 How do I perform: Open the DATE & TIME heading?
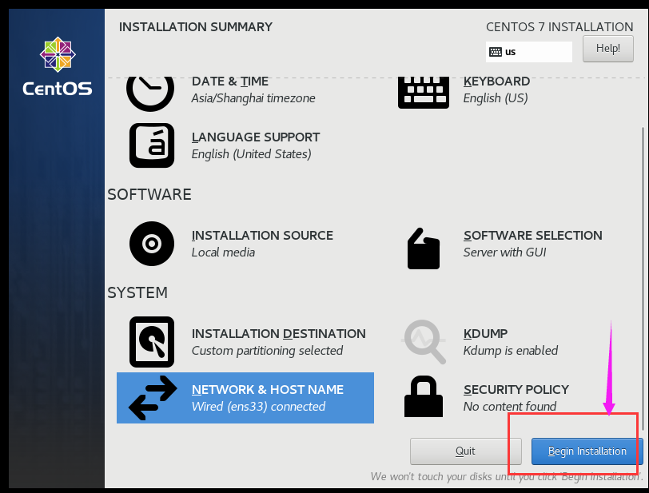point(230,82)
